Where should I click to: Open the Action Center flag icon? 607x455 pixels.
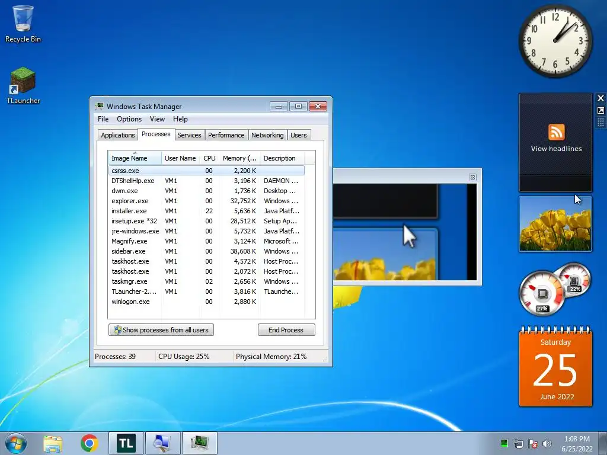click(533, 443)
